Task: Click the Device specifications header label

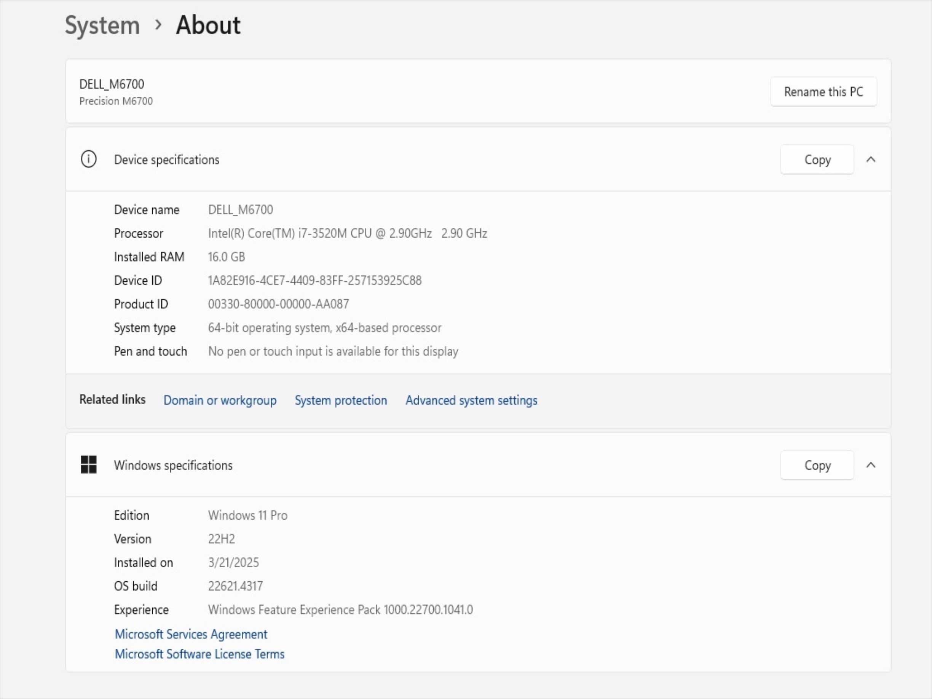Action: coord(166,160)
